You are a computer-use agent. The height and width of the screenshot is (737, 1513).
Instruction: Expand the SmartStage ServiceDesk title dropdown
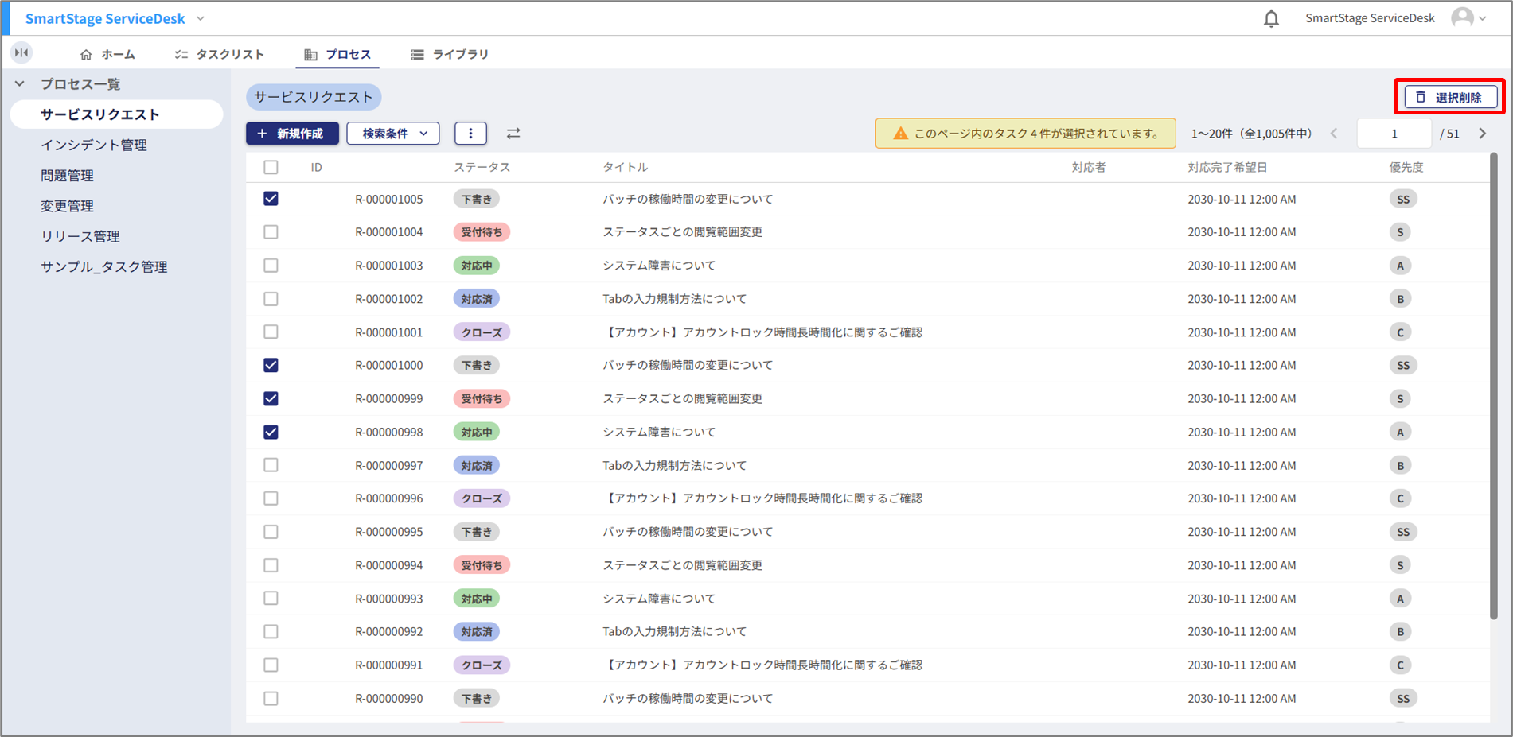201,18
